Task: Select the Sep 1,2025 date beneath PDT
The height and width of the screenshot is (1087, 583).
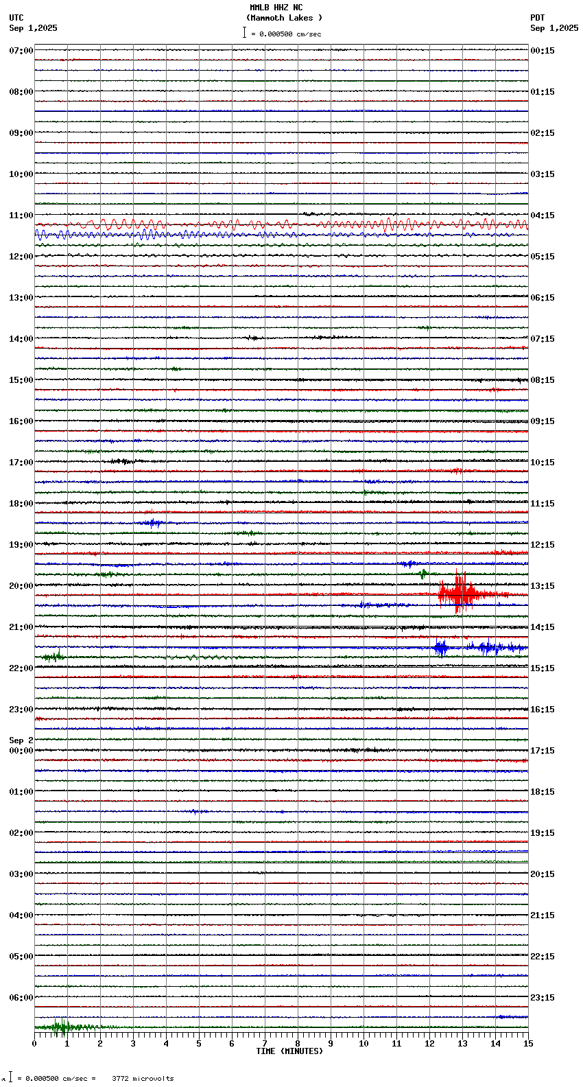Action: point(554,28)
